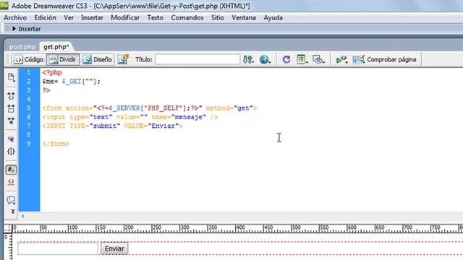Open the Insertar menu
This screenshot has height=260, width=463.
pos(92,17)
